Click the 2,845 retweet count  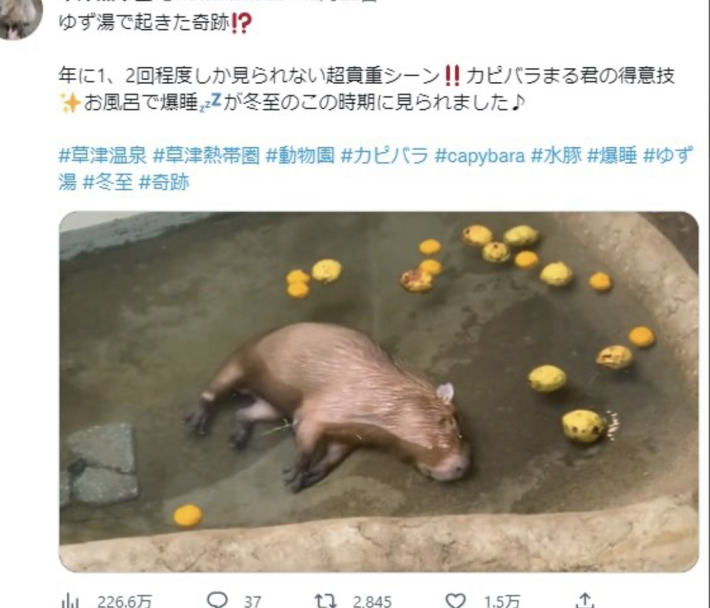372,601
